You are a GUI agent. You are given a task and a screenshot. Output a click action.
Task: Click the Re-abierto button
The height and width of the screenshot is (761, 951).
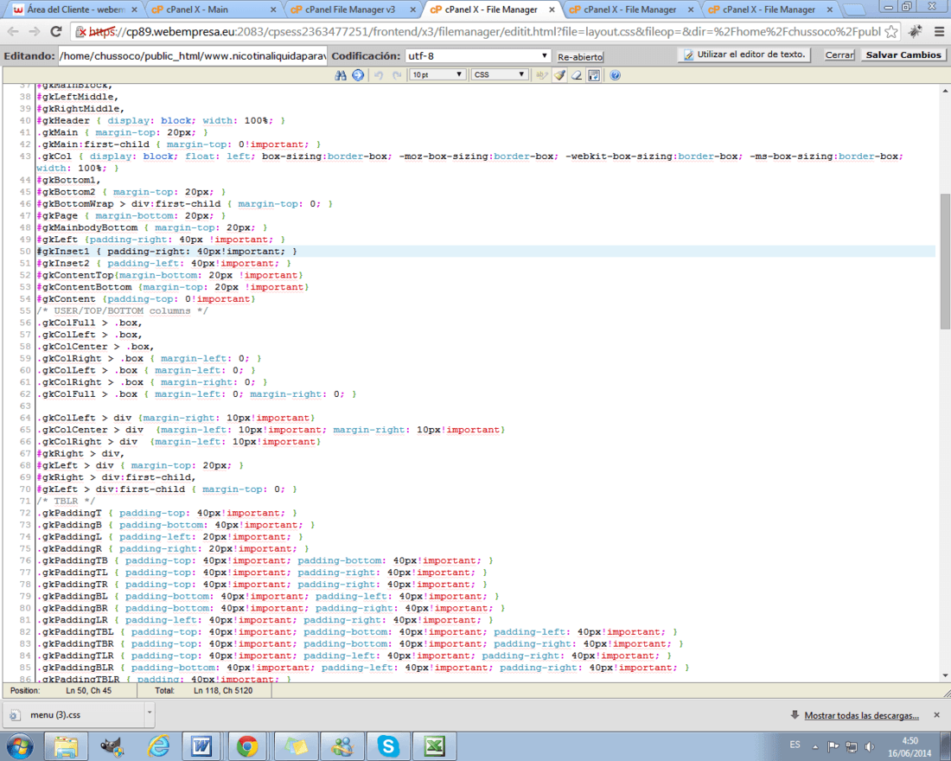[580, 56]
